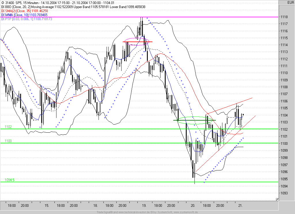Click the 1095 price axis label
295x214 pixels.
284,179
